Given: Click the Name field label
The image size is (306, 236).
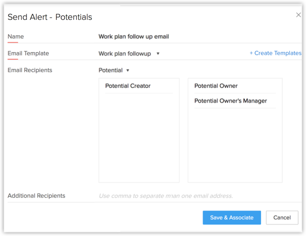Looking at the screenshot, I should pos(16,36).
